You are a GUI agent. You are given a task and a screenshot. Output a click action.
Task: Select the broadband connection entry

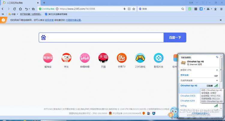[x=199, y=75]
